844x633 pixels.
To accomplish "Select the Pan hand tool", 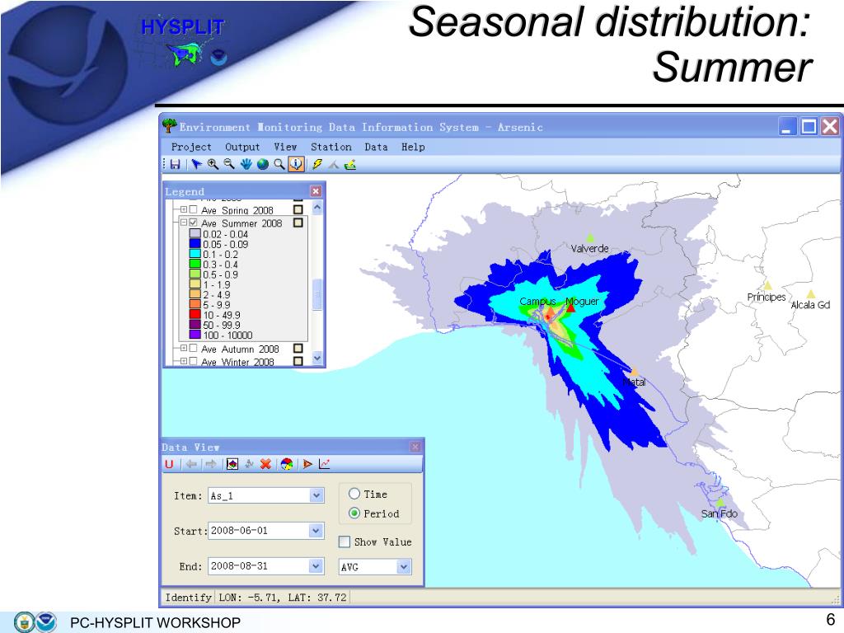I will click(x=246, y=164).
